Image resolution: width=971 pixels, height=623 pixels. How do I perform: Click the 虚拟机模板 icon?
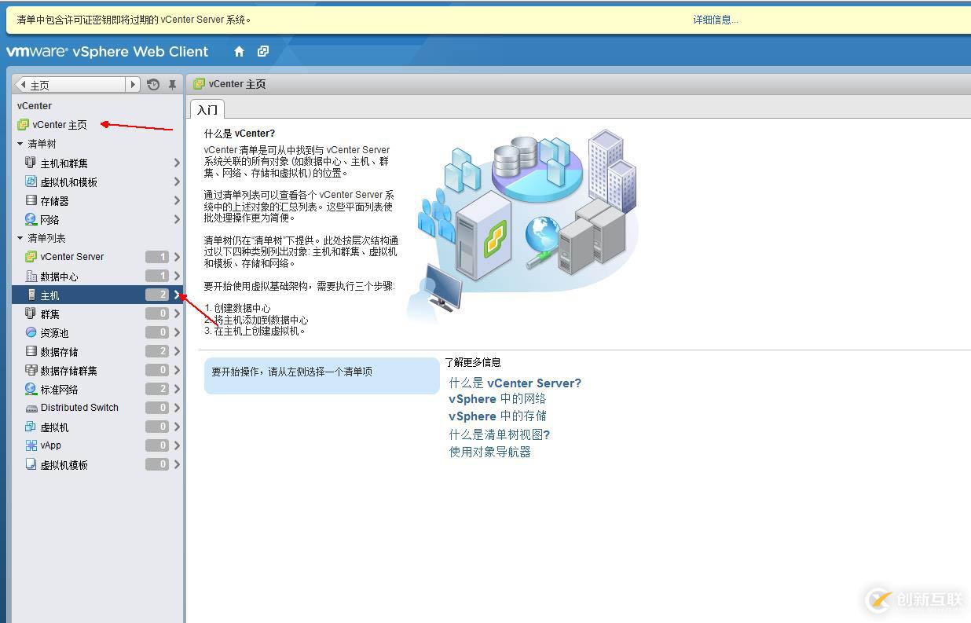[31, 464]
